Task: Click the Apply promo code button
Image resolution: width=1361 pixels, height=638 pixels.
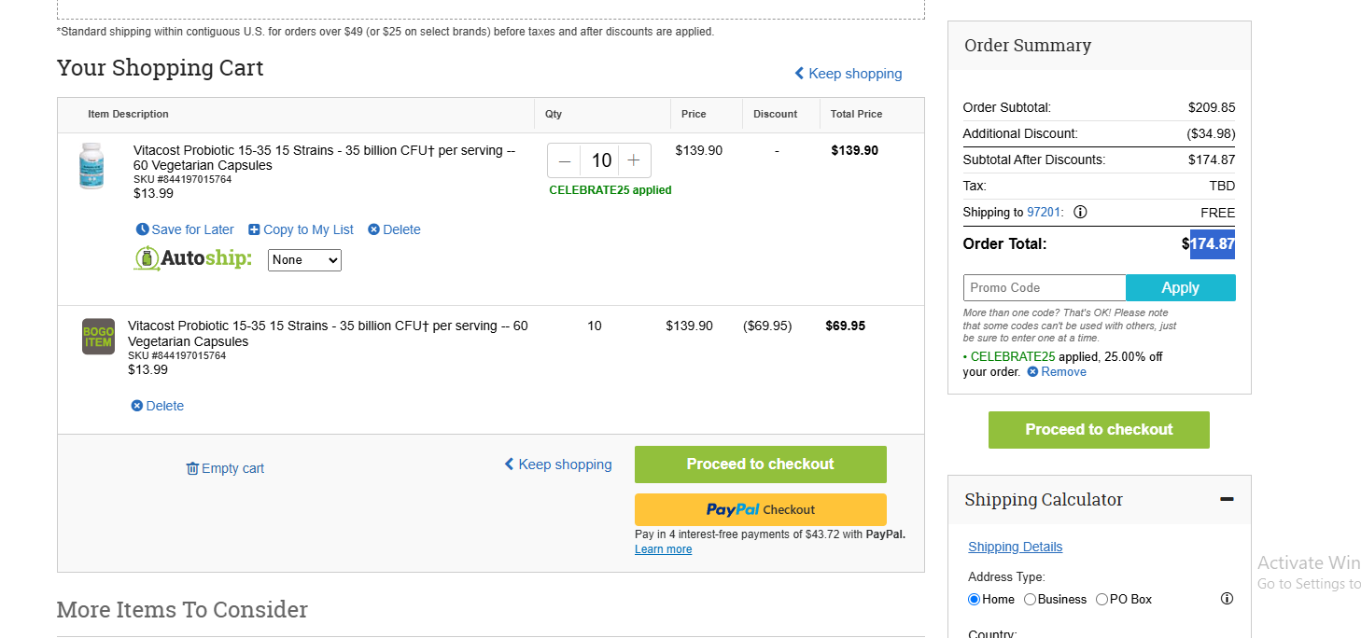Action: pyautogui.click(x=1181, y=287)
